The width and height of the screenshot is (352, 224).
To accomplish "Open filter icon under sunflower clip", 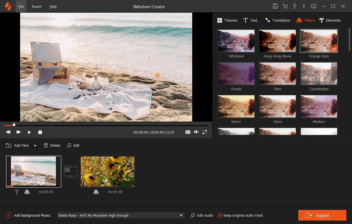I will point(96,192).
